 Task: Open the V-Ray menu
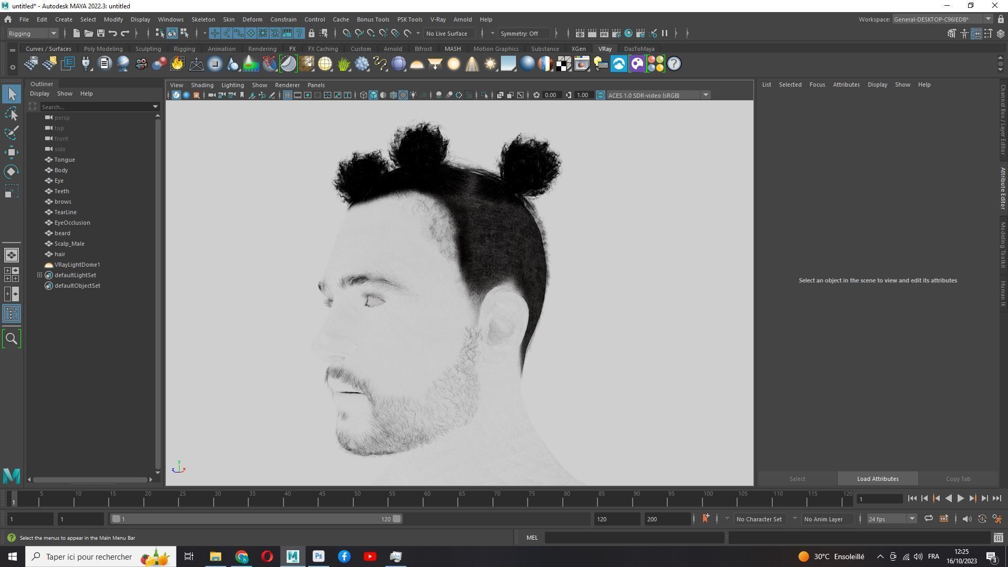[x=438, y=19]
